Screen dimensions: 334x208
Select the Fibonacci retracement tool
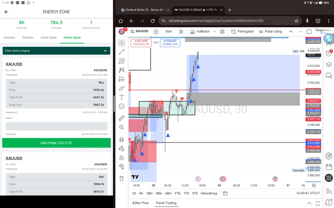click(122, 61)
